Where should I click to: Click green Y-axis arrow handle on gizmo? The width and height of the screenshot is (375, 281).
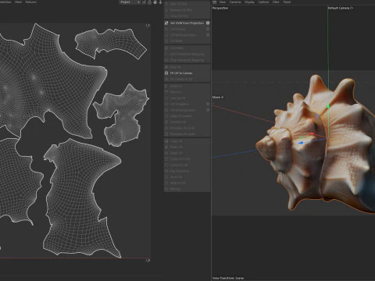[329, 105]
